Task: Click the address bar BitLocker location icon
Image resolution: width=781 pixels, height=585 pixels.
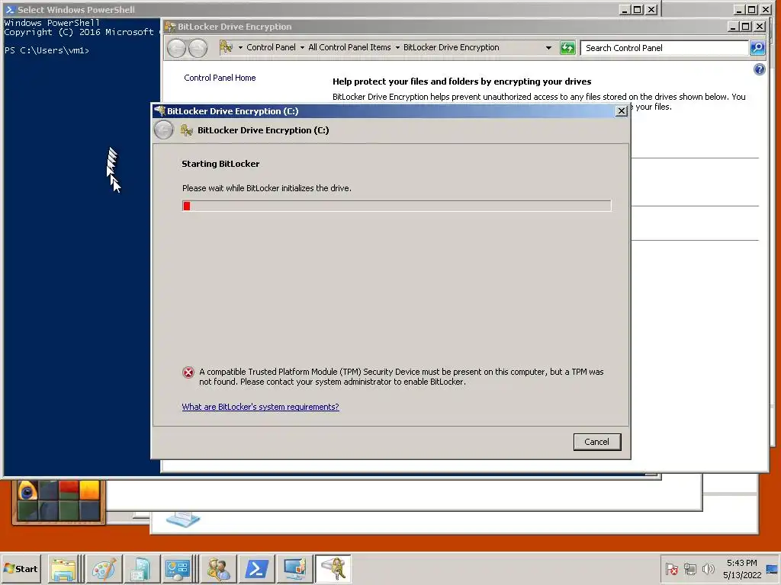Action: 226,47
